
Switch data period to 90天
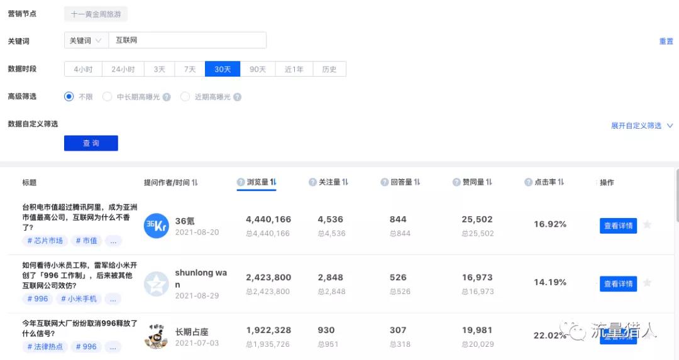258,69
